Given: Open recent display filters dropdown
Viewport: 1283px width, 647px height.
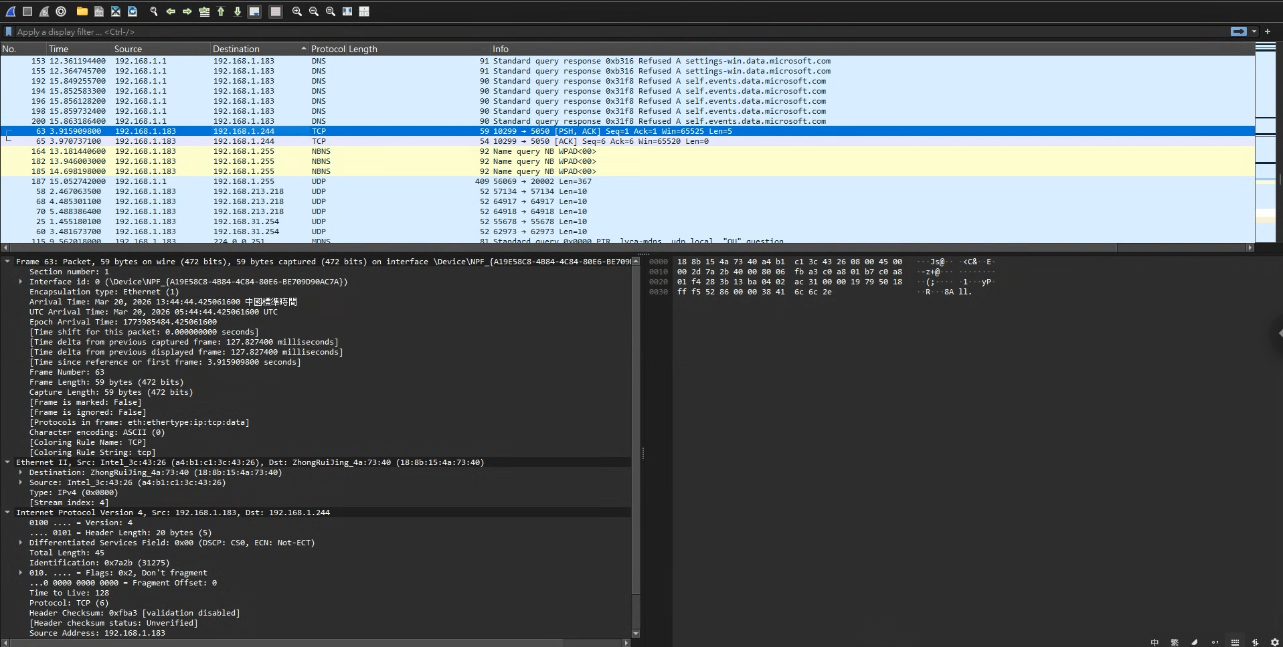Looking at the screenshot, I should coord(1254,31).
